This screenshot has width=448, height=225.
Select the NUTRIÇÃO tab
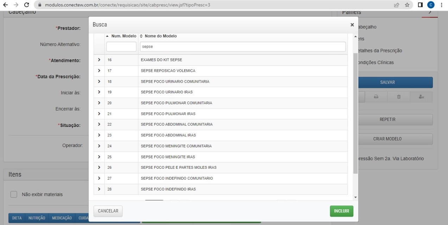coord(37,218)
